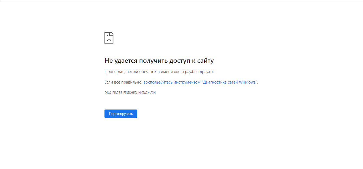Click the word хоста before the hostname

click(178, 72)
